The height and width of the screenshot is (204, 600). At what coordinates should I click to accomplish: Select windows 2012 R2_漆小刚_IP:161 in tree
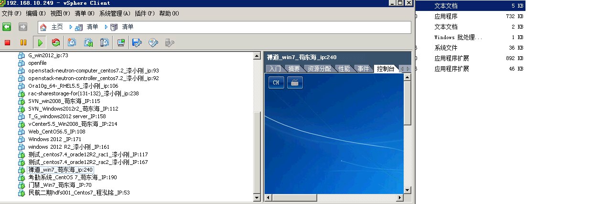[69, 147]
